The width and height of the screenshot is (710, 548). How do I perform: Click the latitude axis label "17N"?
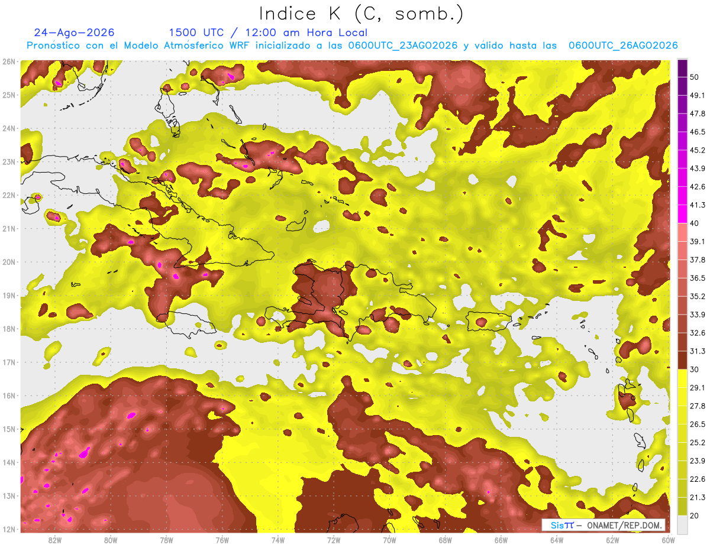[9, 362]
